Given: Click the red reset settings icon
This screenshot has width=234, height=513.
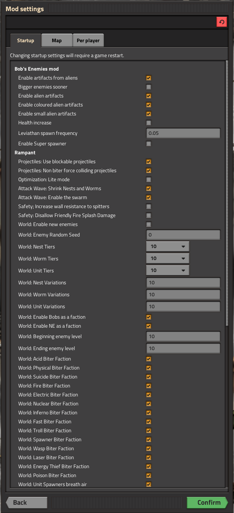Looking at the screenshot, I should pyautogui.click(x=222, y=22).
